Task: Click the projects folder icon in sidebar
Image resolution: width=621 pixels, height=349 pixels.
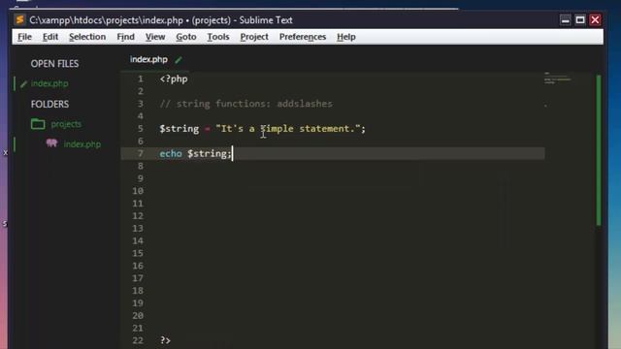Action: coord(38,124)
